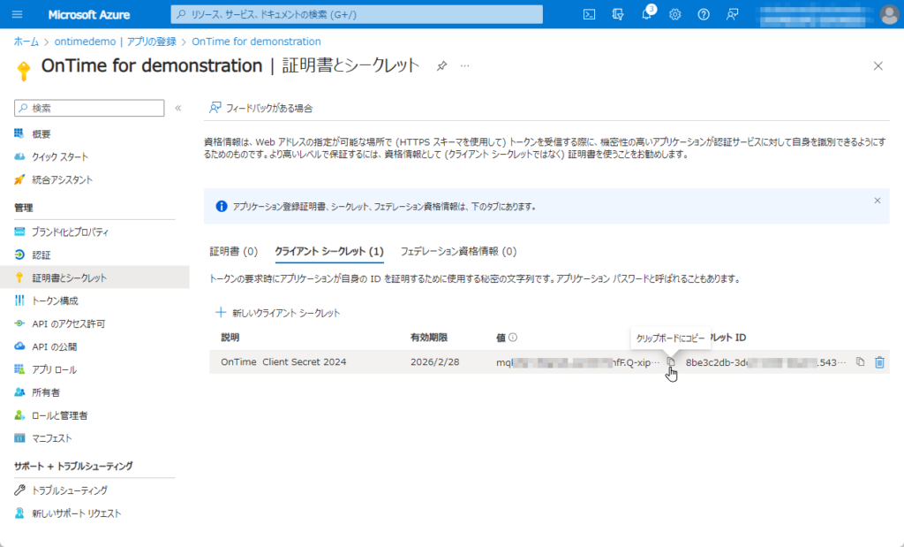
Task: Collapse the left navigation menu
Action: (x=178, y=108)
